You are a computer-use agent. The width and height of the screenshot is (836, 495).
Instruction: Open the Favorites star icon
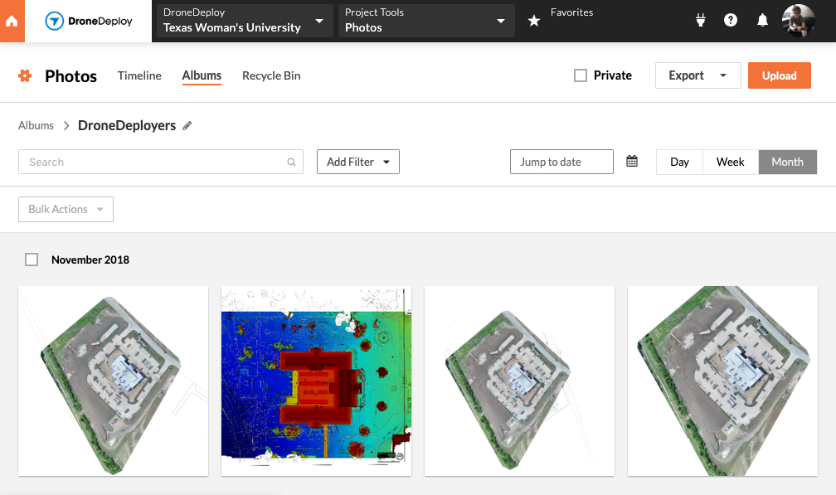click(534, 21)
